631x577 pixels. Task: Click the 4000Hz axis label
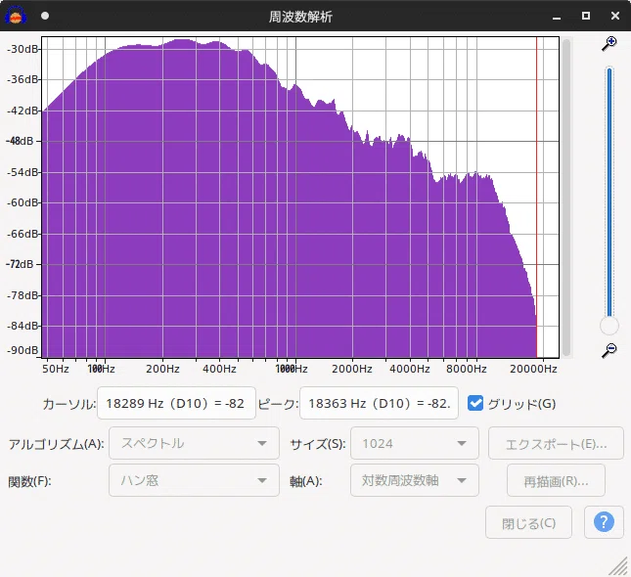point(410,369)
